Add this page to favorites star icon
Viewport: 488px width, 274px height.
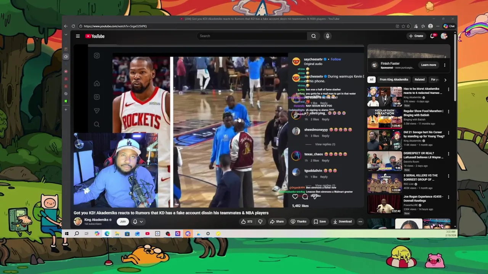403,26
